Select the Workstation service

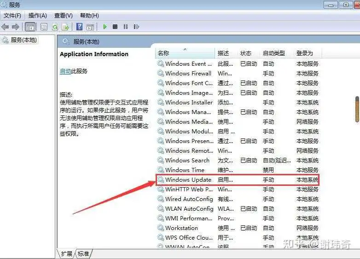pos(238,228)
